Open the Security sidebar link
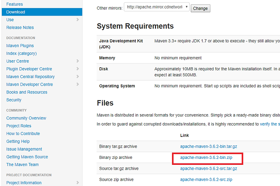Image resolution: width=280 pixels, height=186 pixels. (14, 100)
